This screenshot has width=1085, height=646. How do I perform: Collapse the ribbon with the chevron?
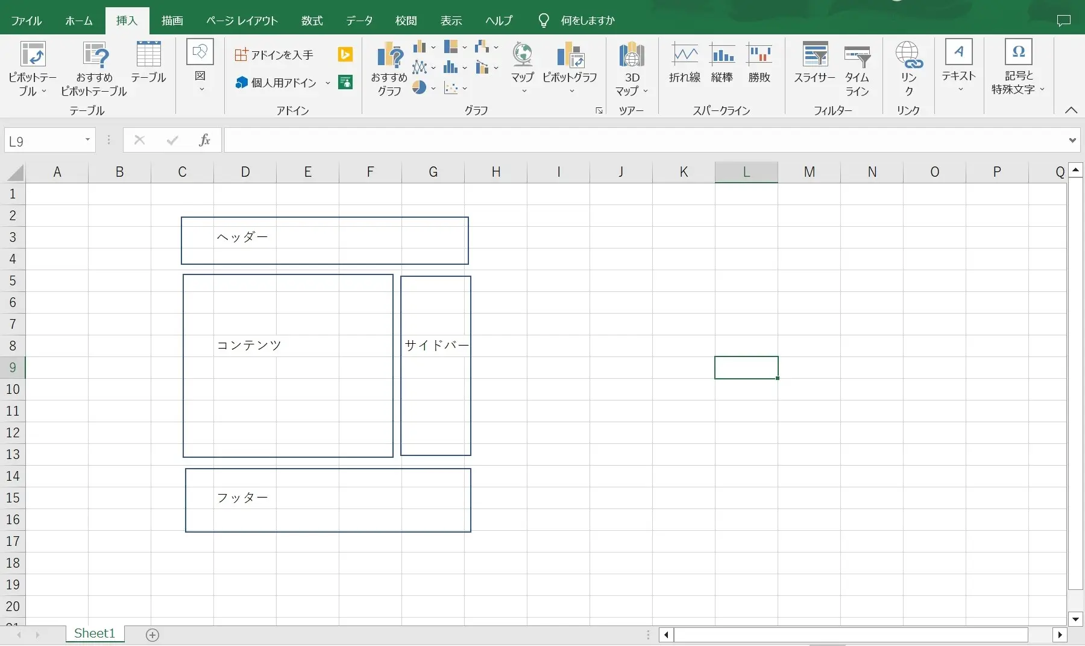click(1071, 110)
